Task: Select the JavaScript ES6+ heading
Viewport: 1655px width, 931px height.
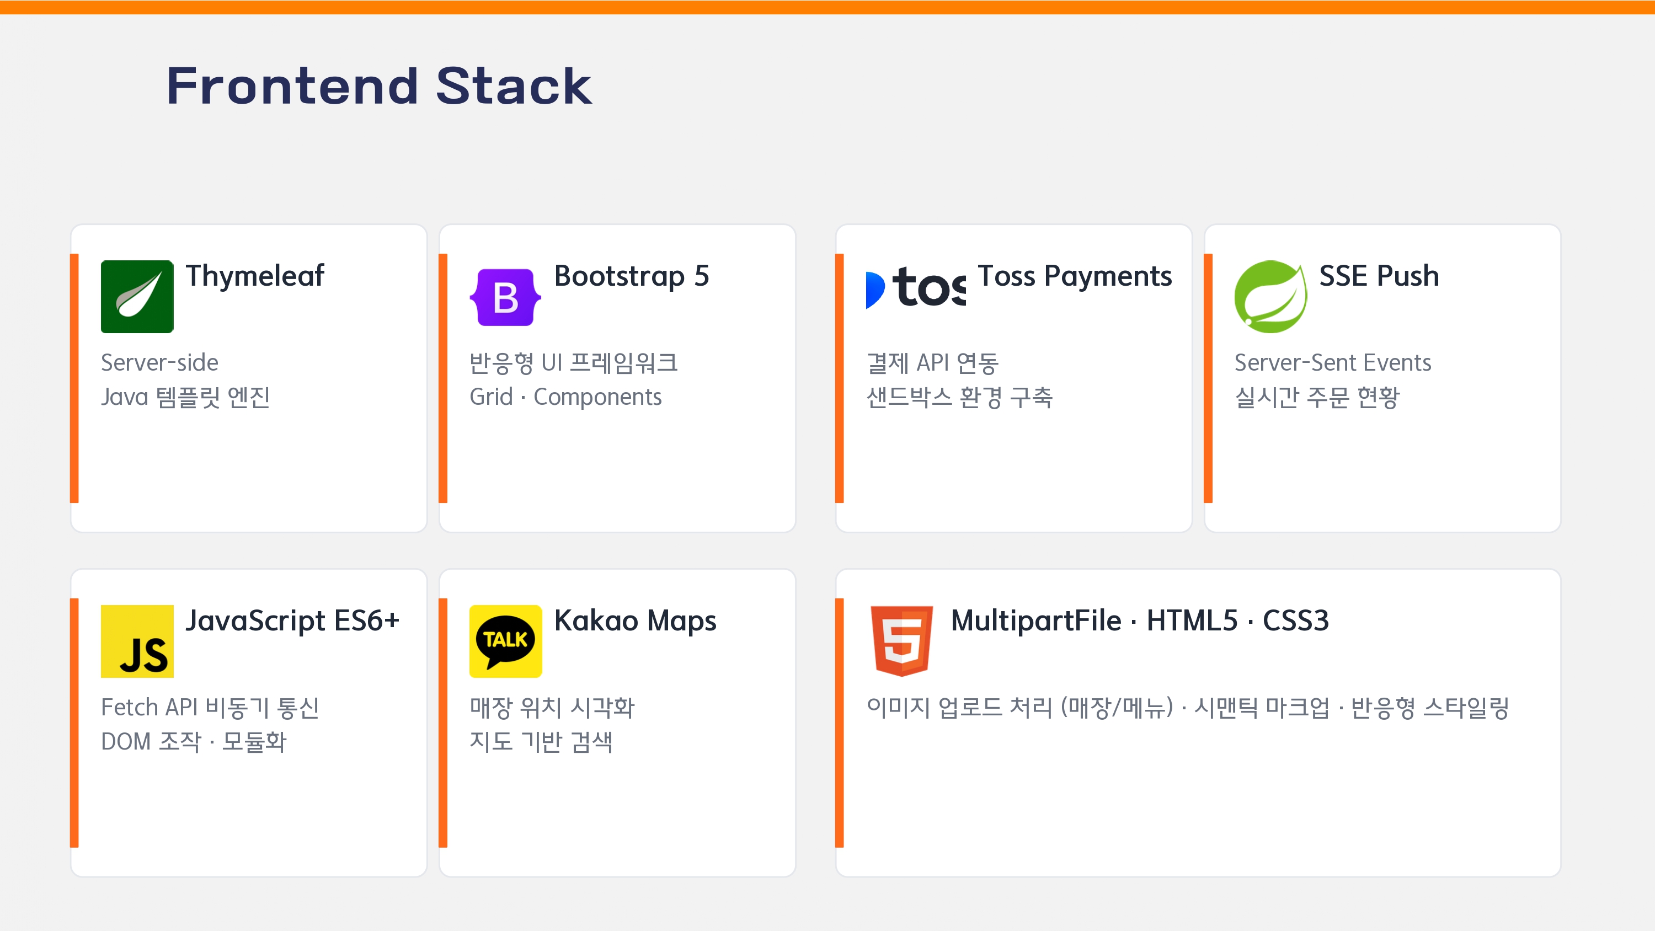Action: click(292, 620)
